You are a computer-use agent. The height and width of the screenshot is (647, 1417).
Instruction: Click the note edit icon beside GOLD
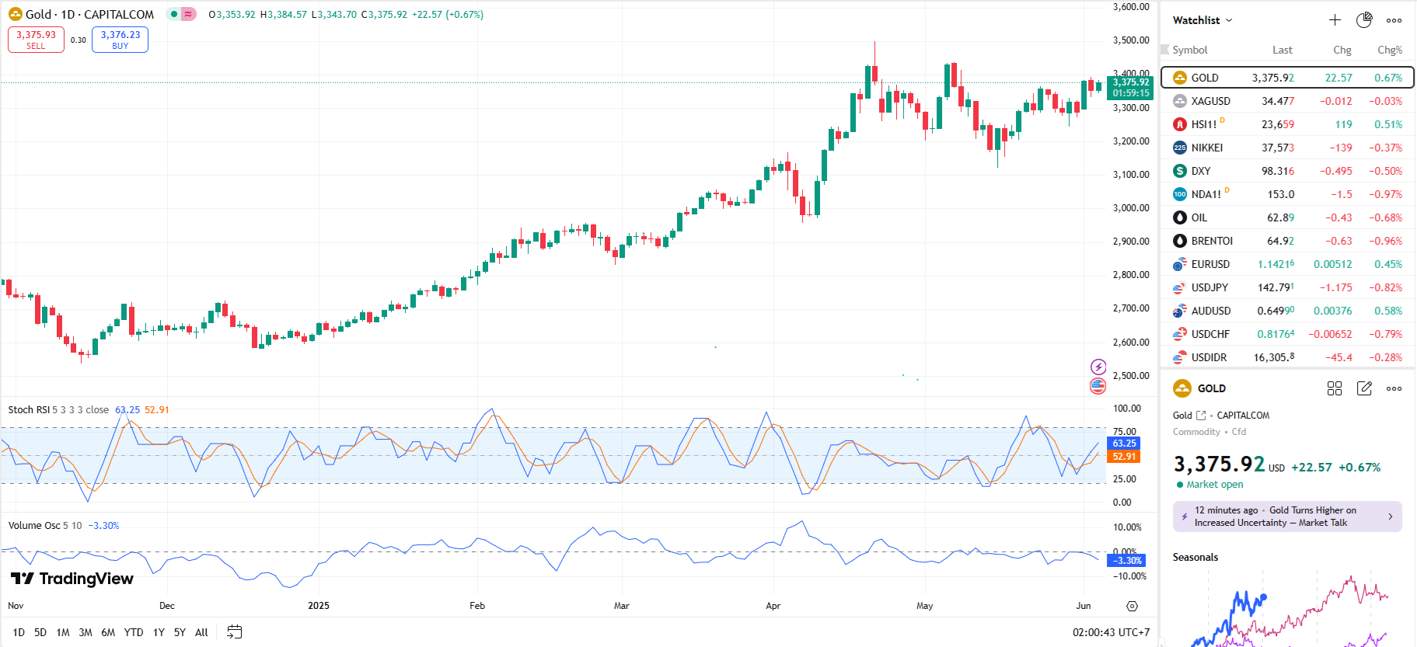pos(1364,388)
